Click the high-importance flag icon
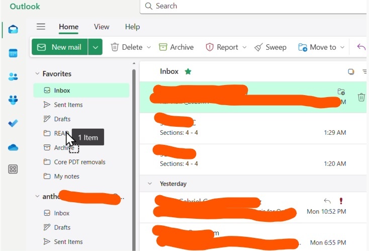The height and width of the screenshot is (251, 369). [341, 201]
